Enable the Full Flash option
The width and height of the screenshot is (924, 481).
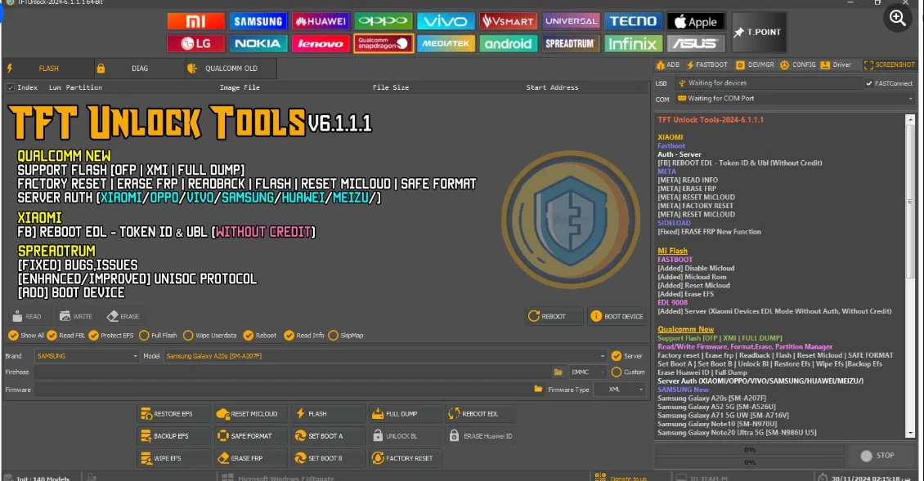pyautogui.click(x=158, y=335)
